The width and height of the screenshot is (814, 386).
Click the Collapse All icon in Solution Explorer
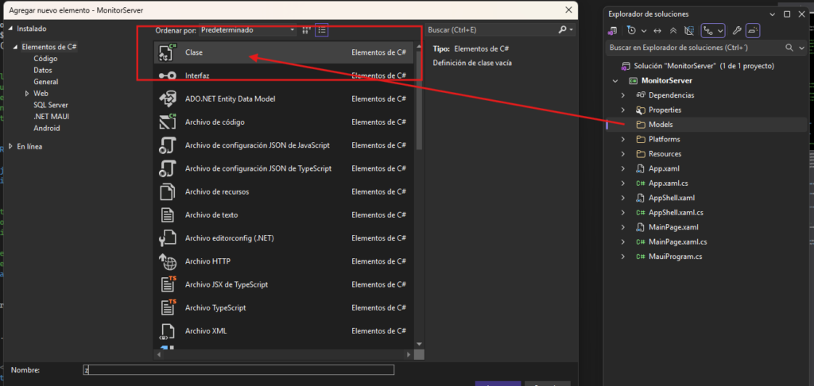(x=673, y=30)
